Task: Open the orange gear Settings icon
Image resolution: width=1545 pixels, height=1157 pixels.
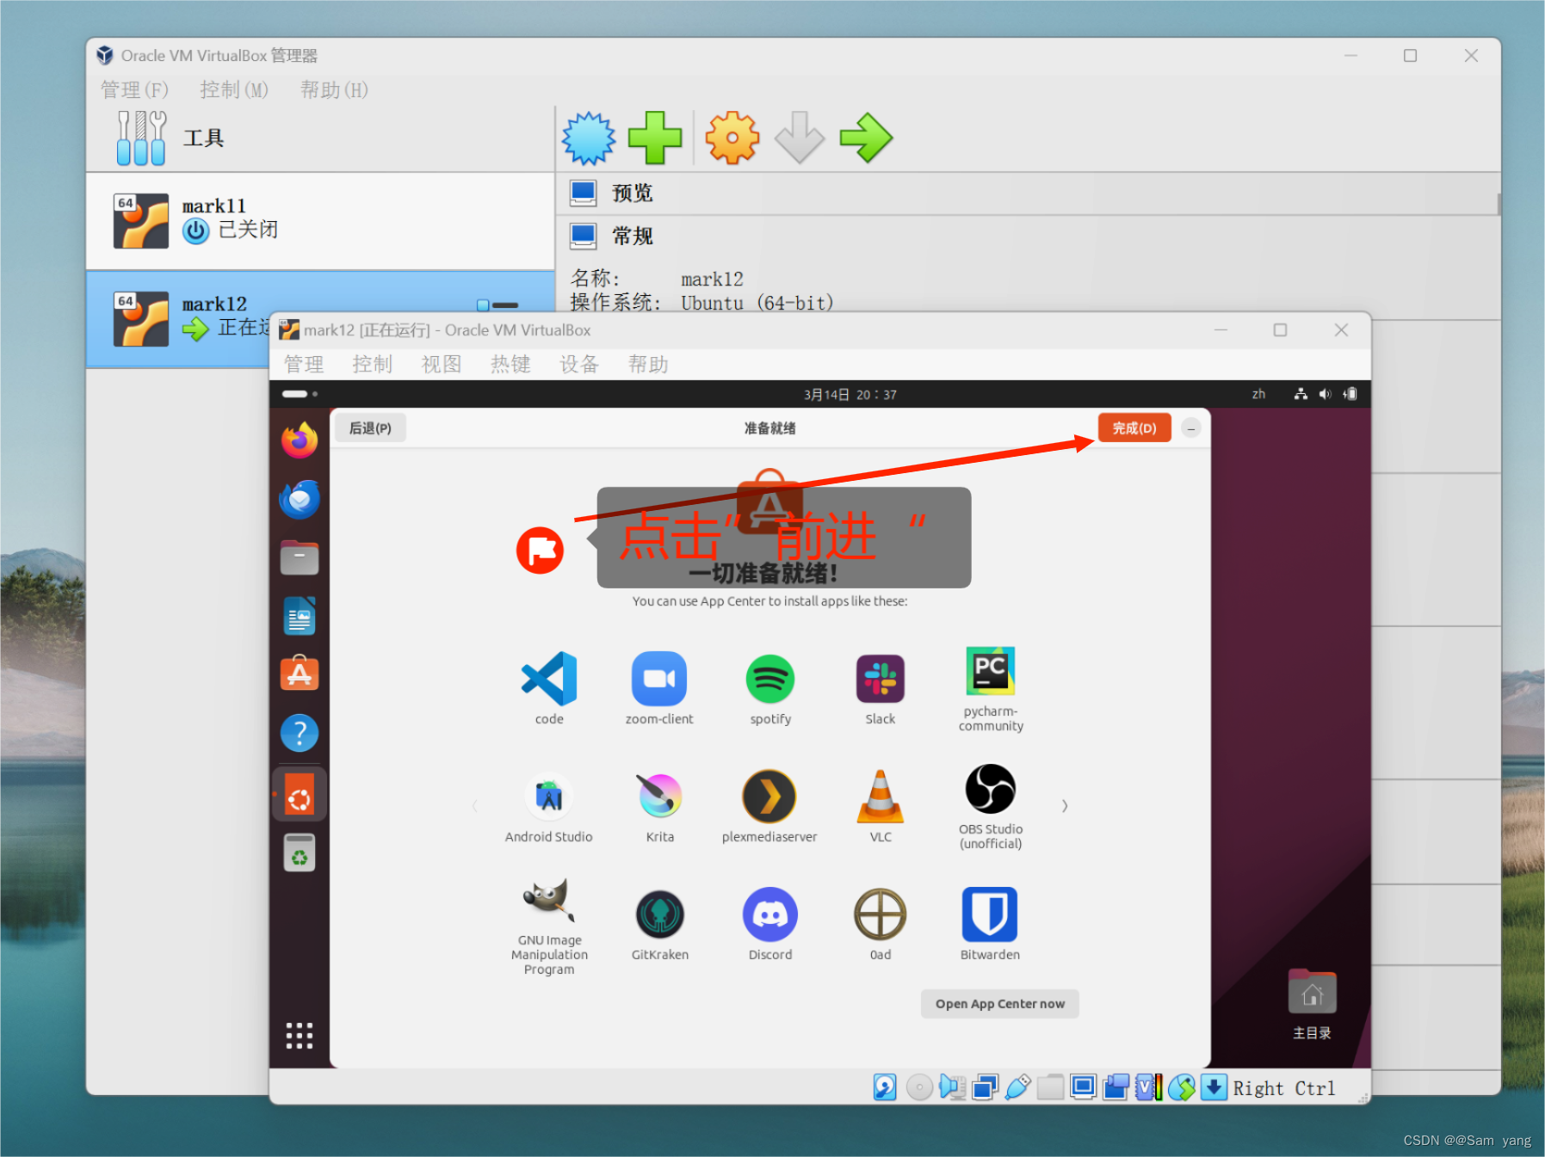Action: tap(732, 138)
